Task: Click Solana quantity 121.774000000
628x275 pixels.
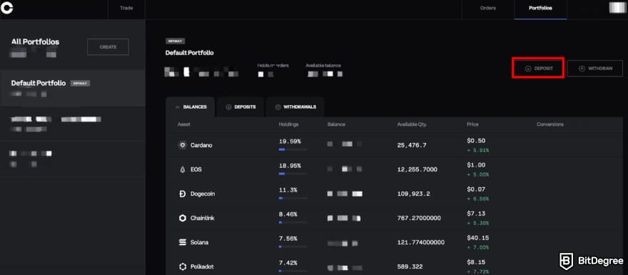Action: [x=420, y=243]
